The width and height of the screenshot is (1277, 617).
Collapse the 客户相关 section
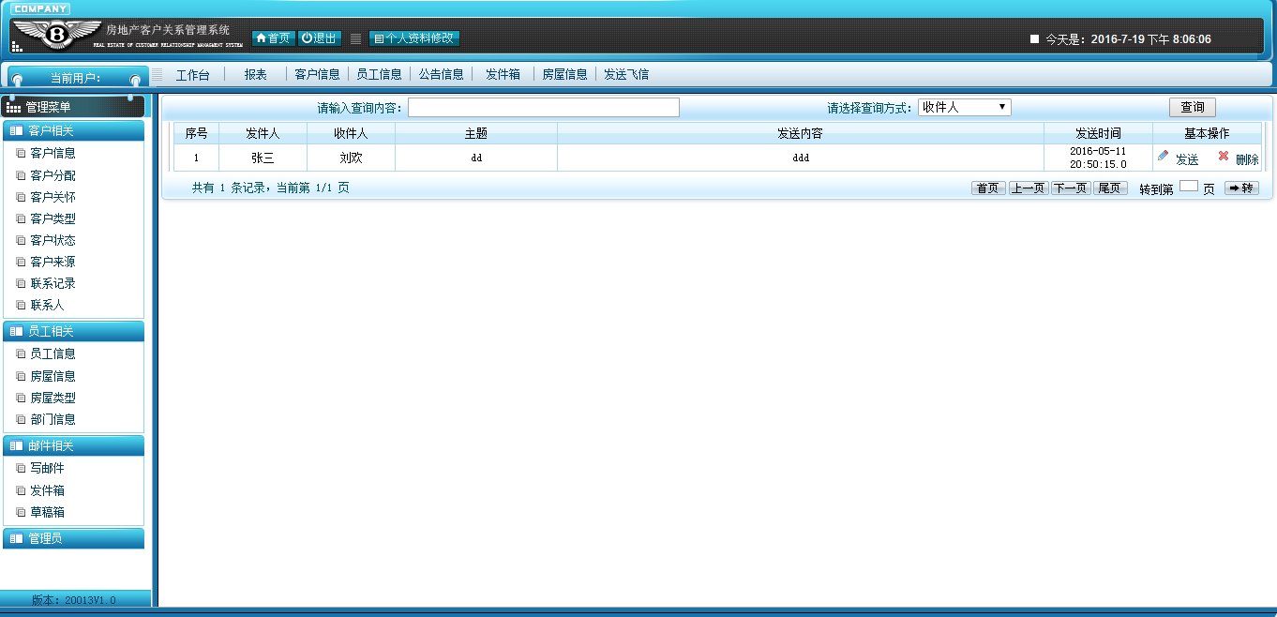pos(74,130)
